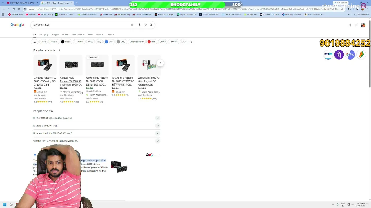Switch to Short videos tab
This screenshot has width=371, height=208.
pos(78,34)
